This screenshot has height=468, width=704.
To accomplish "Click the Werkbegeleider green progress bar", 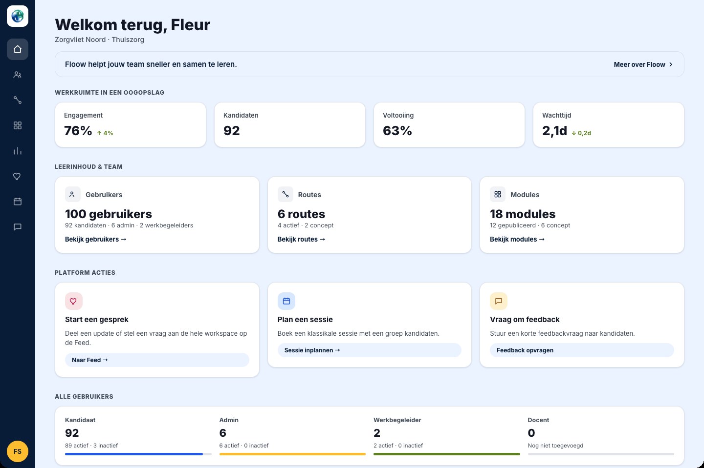I will click(447, 454).
